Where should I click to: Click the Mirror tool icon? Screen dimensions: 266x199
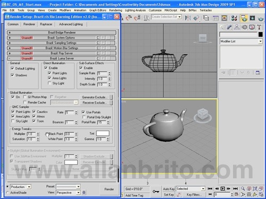pyautogui.click(x=188, y=18)
